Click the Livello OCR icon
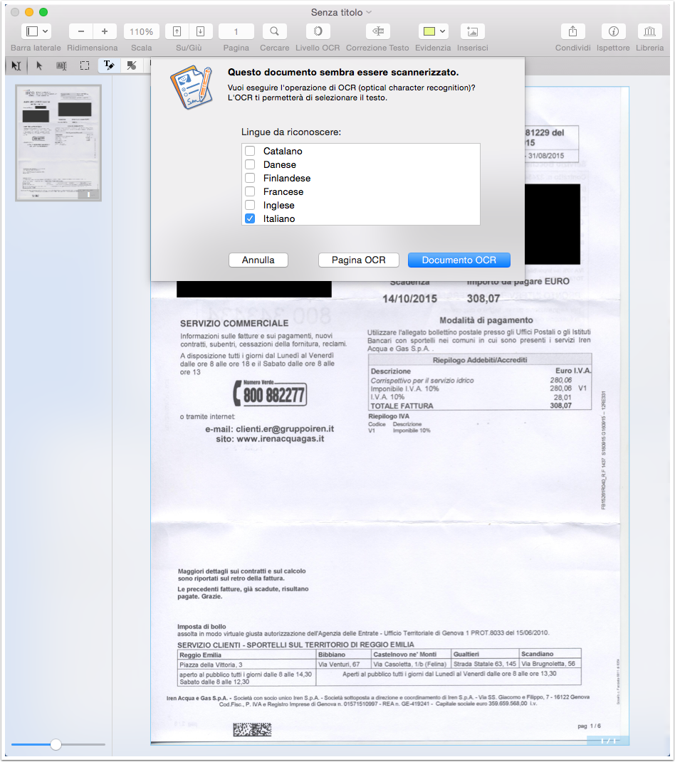Viewport: 675px width, 762px height. [318, 31]
